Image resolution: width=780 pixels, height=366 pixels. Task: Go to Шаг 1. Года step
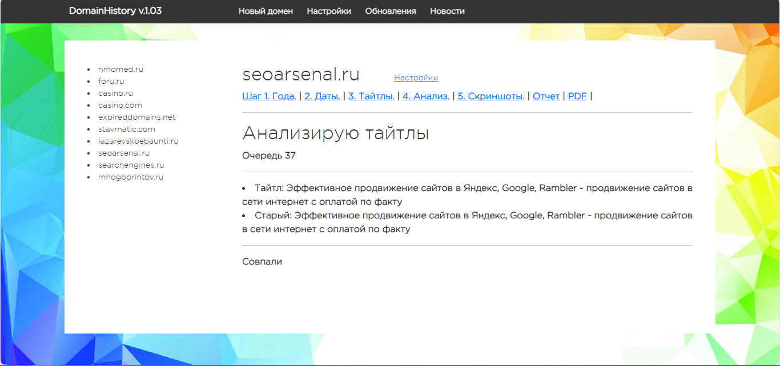point(269,96)
